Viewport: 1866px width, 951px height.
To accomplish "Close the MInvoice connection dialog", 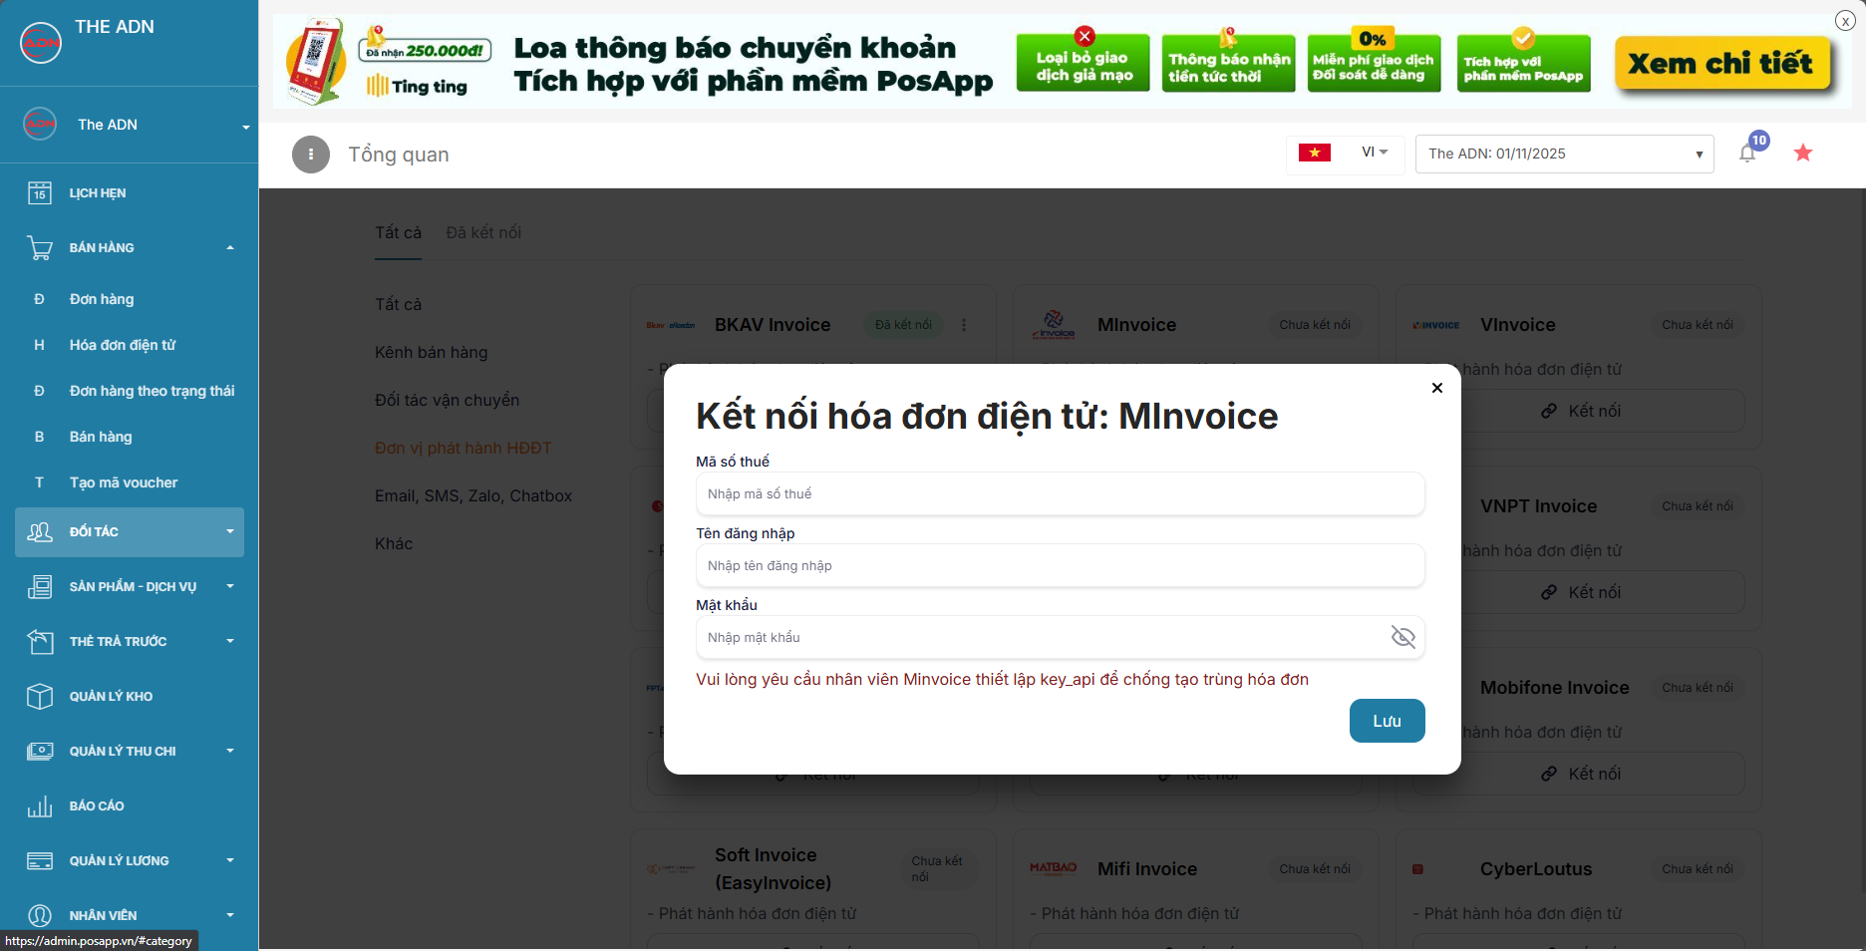I will click(1437, 388).
